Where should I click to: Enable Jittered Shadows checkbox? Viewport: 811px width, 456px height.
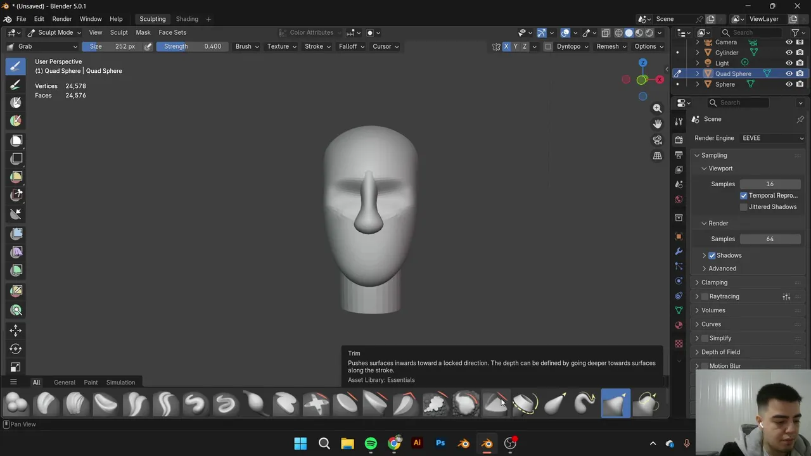pyautogui.click(x=744, y=207)
